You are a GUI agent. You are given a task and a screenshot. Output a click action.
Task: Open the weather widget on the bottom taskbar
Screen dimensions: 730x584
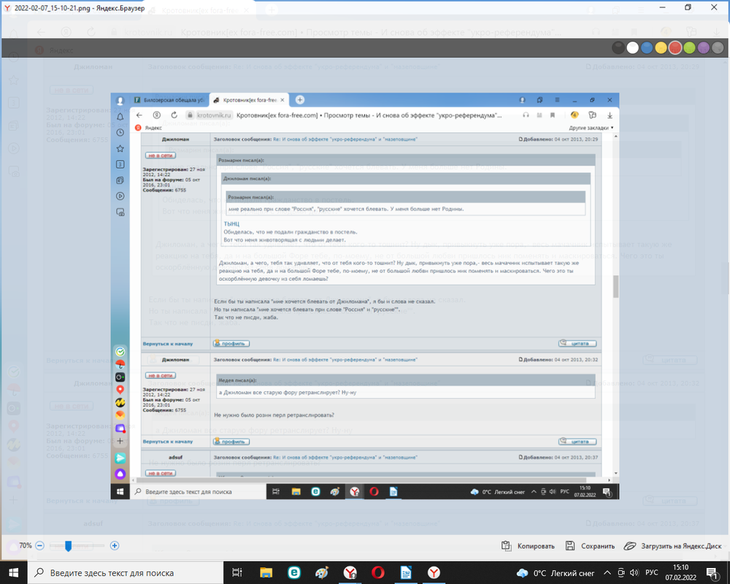pos(556,573)
